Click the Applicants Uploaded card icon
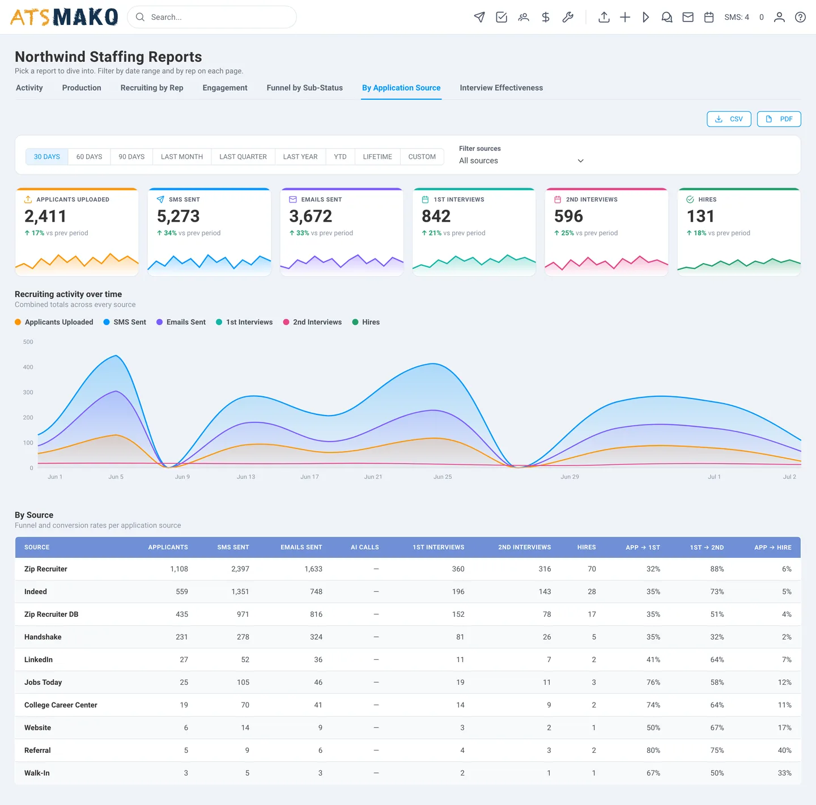 click(28, 200)
